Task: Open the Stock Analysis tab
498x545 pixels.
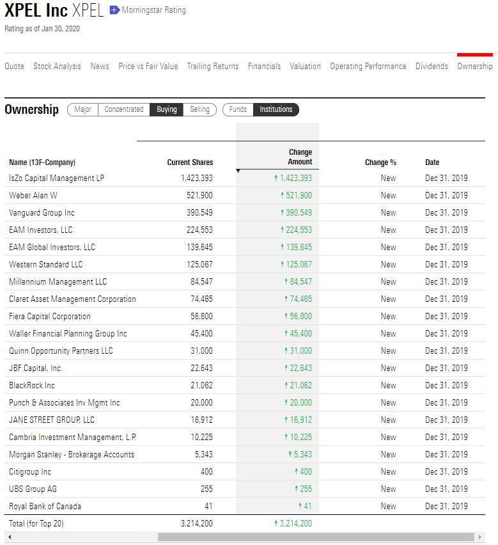Action: tap(57, 66)
